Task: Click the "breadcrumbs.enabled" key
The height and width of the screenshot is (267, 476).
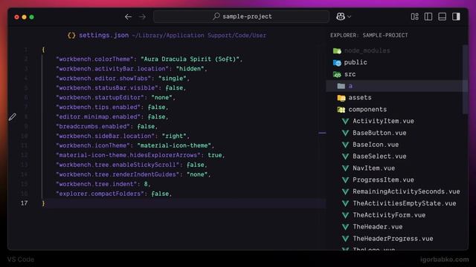Action: point(93,127)
